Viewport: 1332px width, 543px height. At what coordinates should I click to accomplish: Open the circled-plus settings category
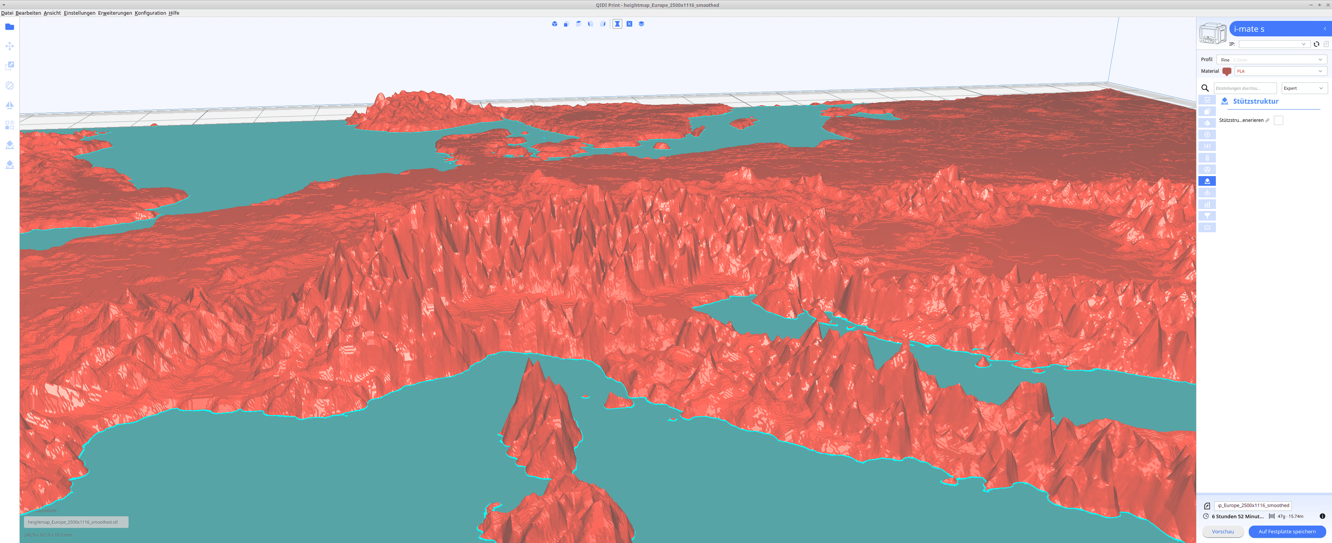[x=1207, y=135]
